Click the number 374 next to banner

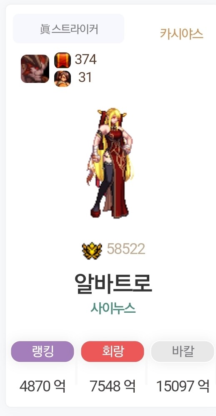coord(85,60)
